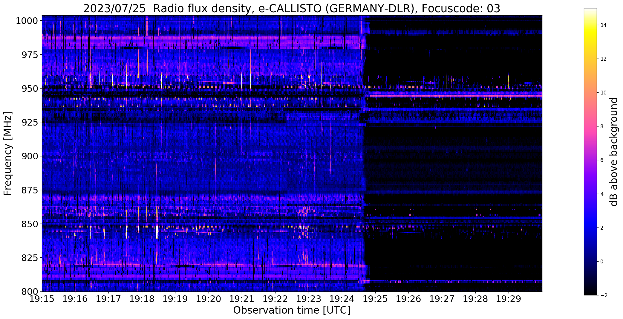The image size is (623, 319).
Task: Click the colorbar tick value 12
Action: coord(604,59)
